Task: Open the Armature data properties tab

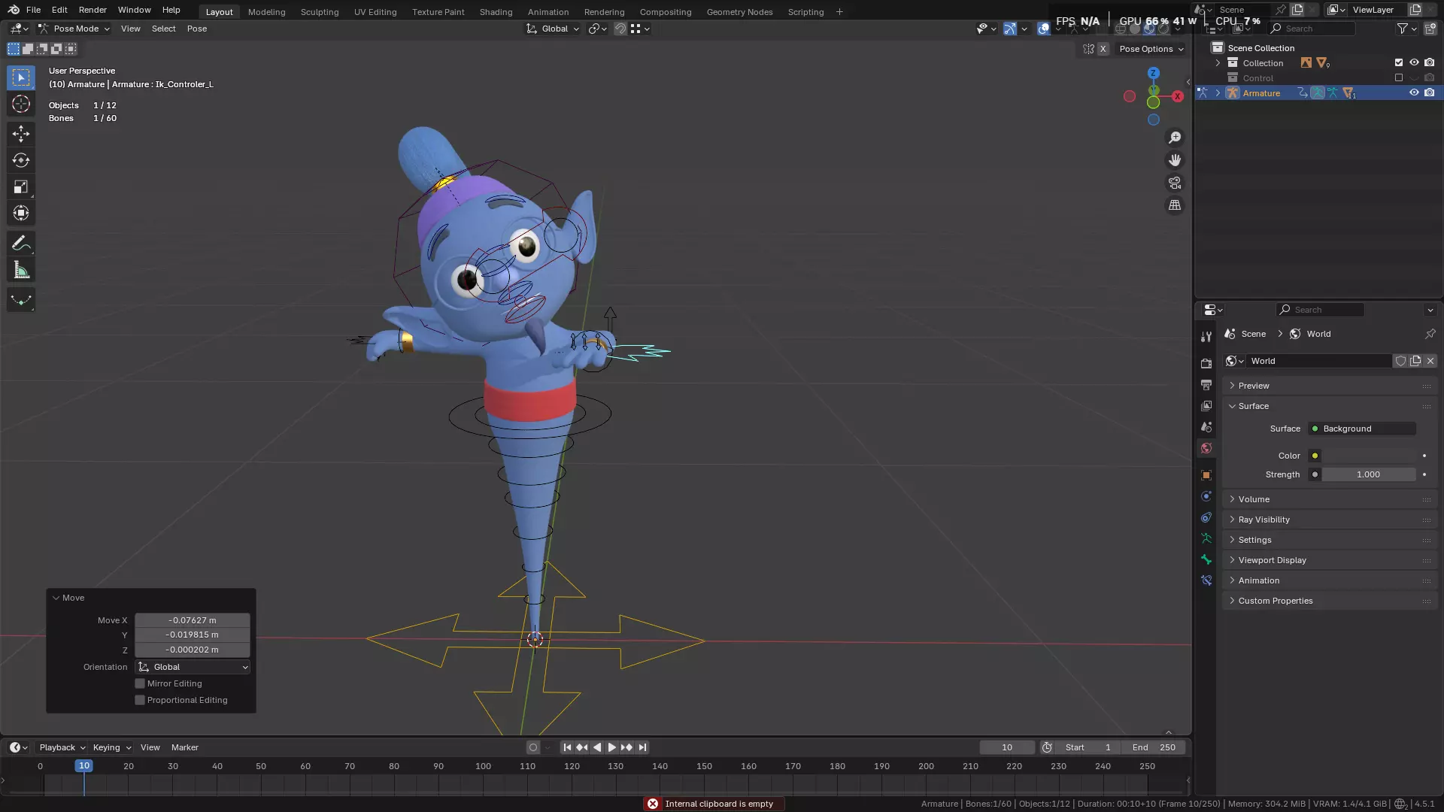Action: pyautogui.click(x=1206, y=538)
